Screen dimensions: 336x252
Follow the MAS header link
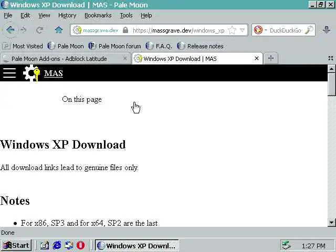tap(54, 73)
